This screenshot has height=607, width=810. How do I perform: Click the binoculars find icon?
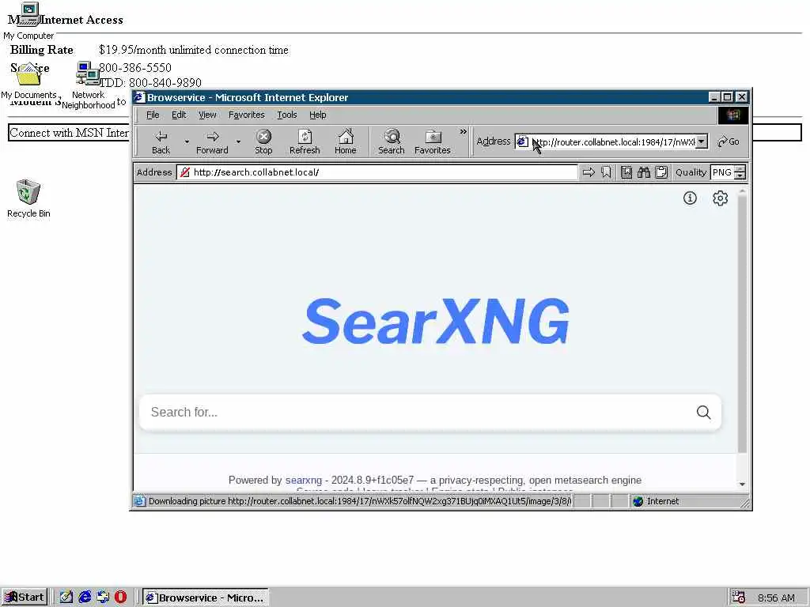(644, 172)
